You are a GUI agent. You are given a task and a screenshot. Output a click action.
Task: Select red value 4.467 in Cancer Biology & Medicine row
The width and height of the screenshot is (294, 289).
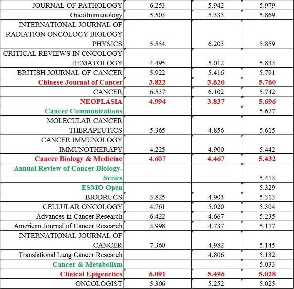[216, 159]
